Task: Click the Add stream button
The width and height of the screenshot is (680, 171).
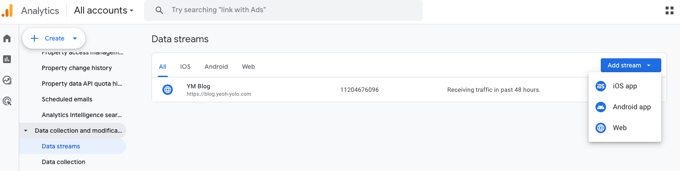Action: coord(631,65)
